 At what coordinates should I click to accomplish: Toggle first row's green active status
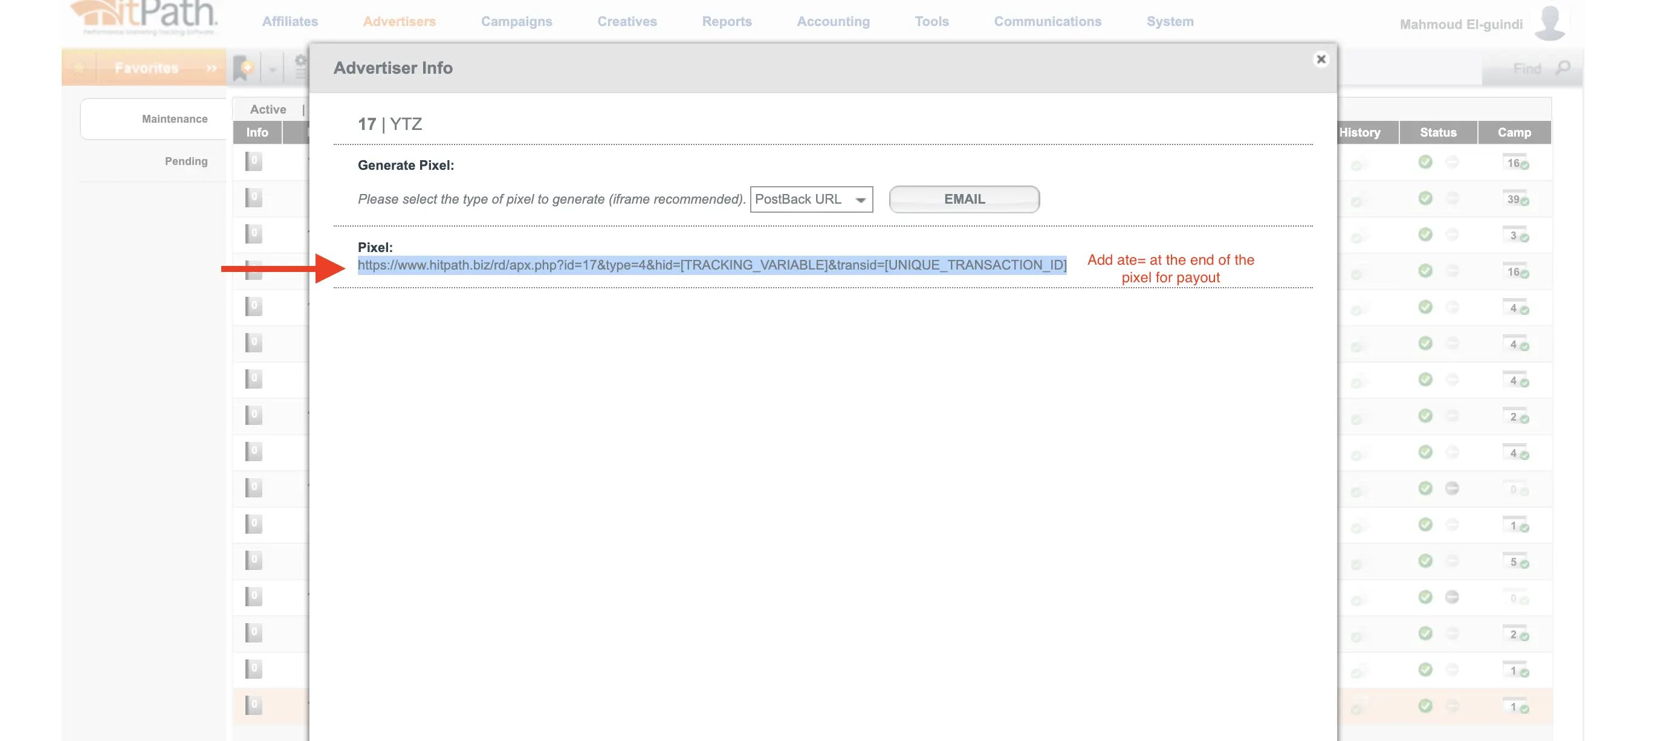point(1425,161)
